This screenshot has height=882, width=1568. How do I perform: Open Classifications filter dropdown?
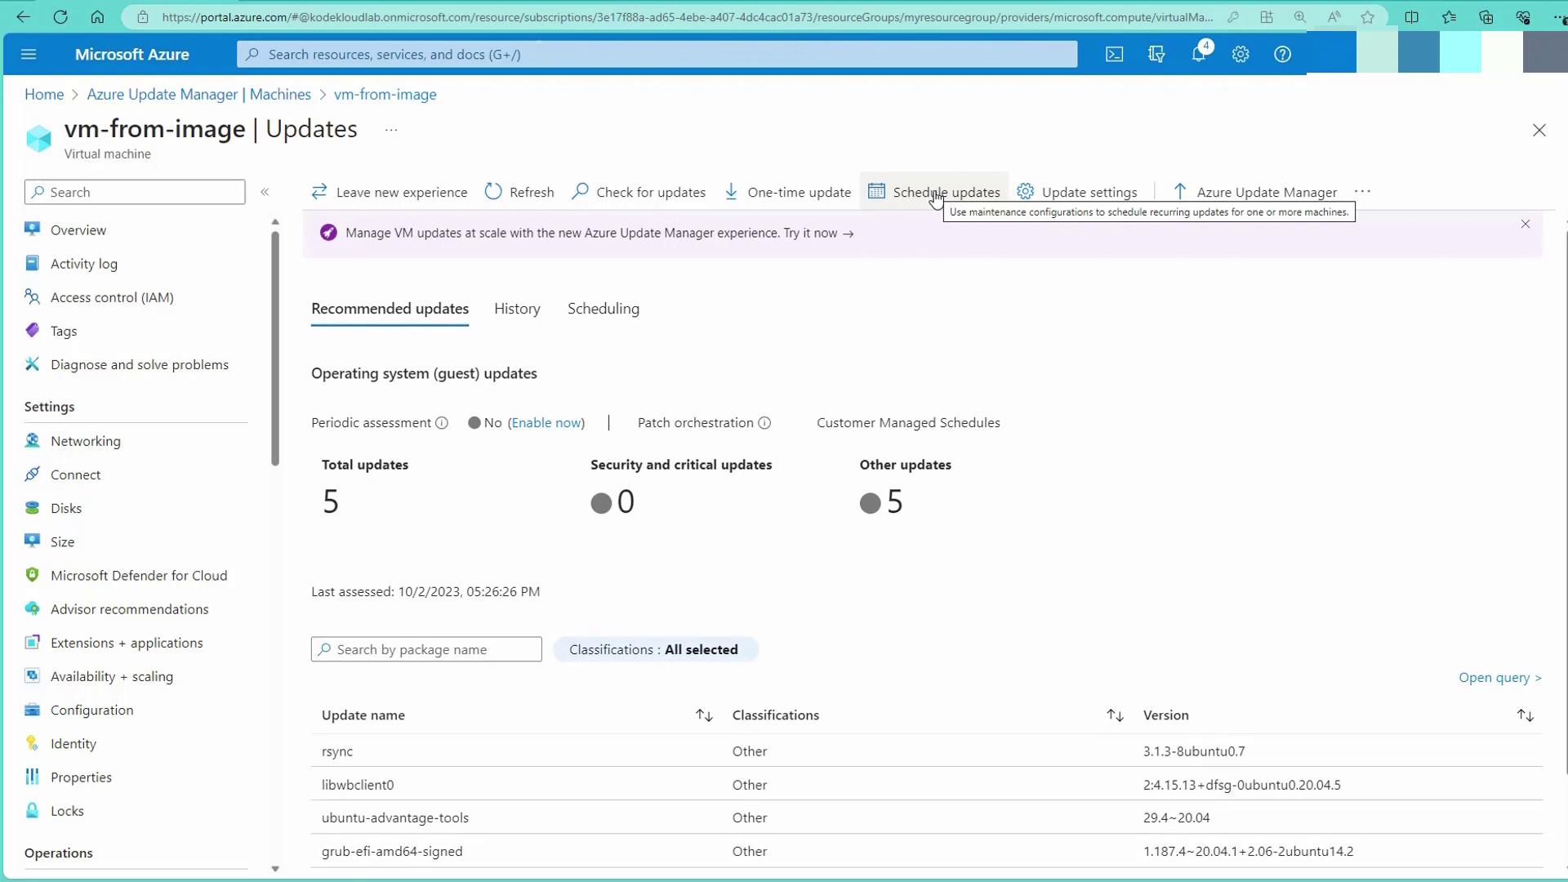pos(654,650)
